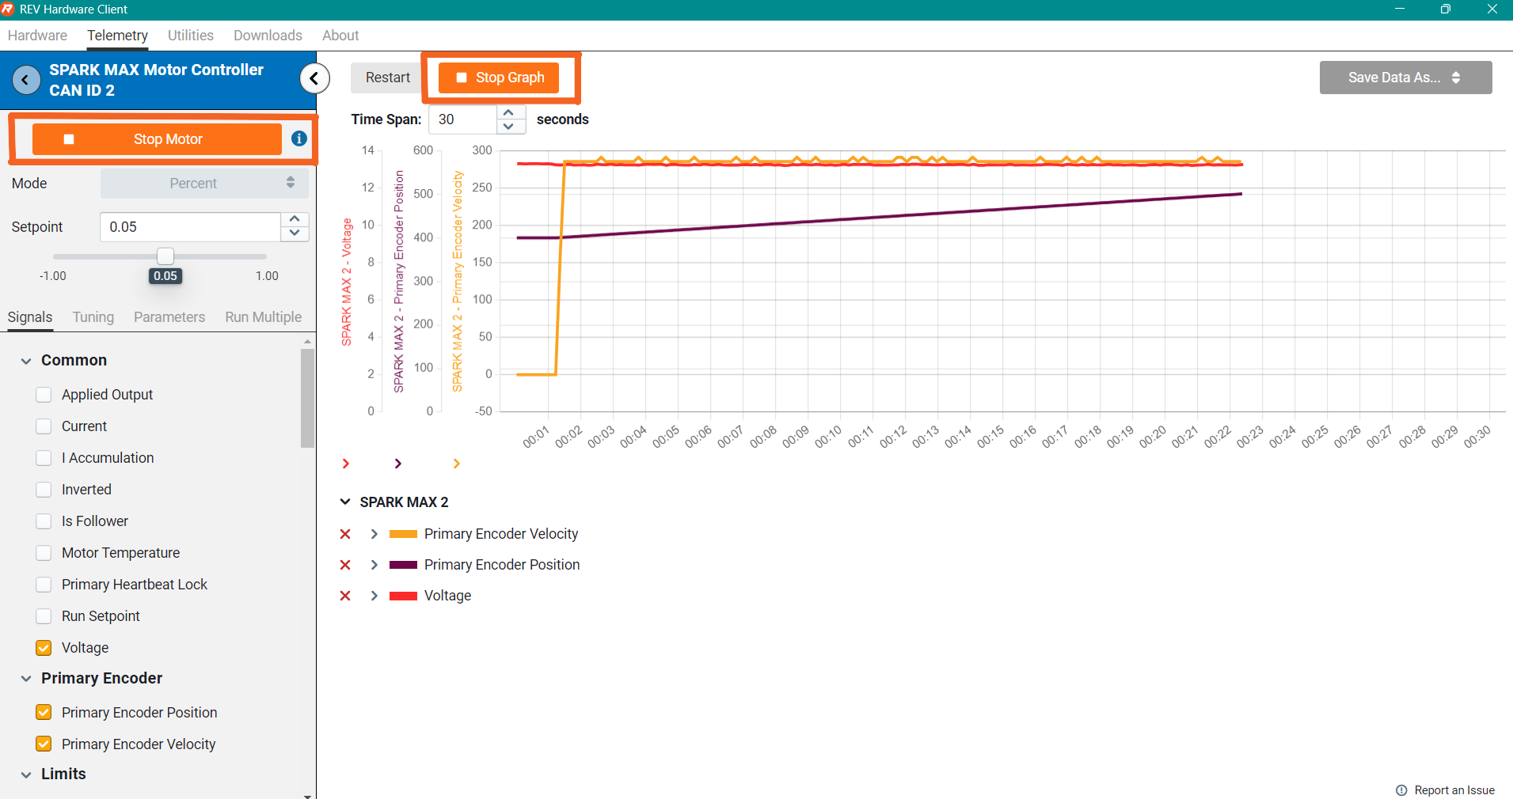Click the setpoint slider handle
The image size is (1513, 799).
pos(165,256)
